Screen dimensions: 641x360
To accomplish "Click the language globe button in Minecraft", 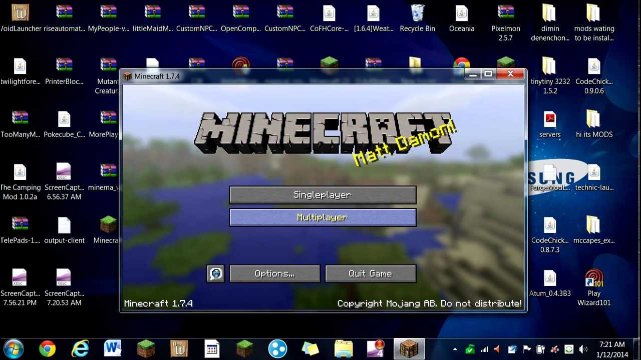I will click(x=216, y=273).
